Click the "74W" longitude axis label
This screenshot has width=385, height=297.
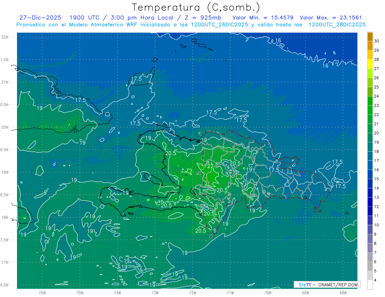point(117,293)
